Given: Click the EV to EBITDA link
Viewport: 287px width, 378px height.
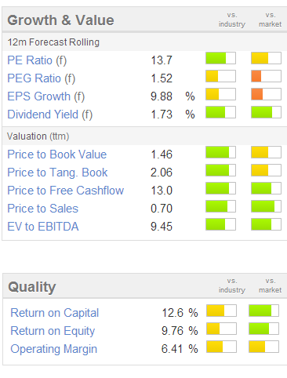Looking at the screenshot, I should (x=43, y=227).
